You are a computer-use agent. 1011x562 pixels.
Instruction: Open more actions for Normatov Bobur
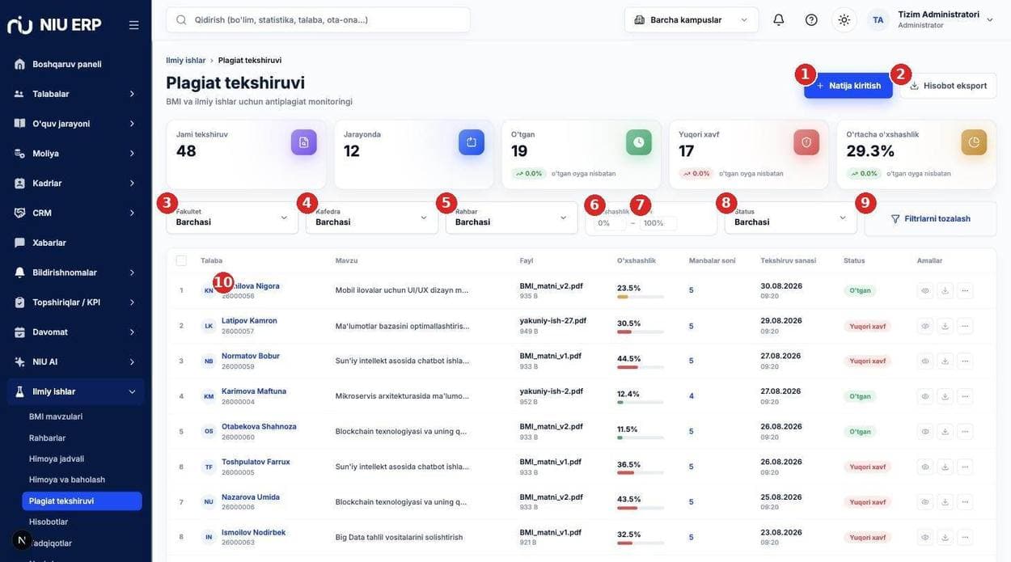(965, 361)
